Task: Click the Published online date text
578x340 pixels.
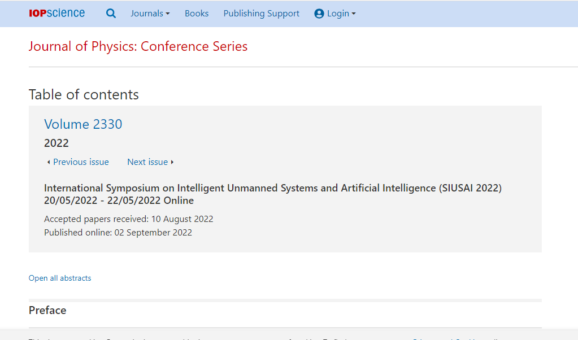Action: (x=118, y=233)
